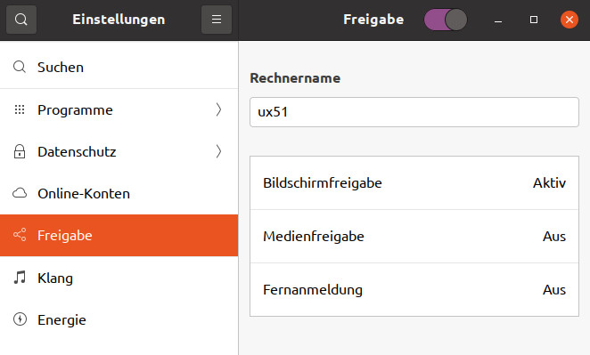The width and height of the screenshot is (590, 355).
Task: Open Fernanmeldung settings row
Action: coord(414,290)
